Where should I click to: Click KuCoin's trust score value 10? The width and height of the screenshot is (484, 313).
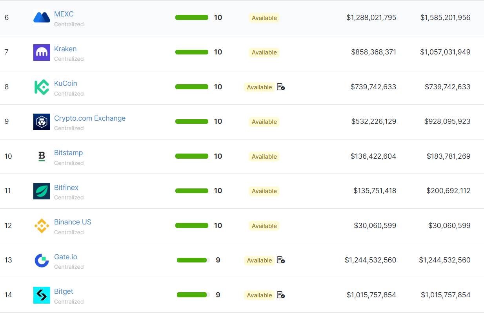[x=218, y=87]
